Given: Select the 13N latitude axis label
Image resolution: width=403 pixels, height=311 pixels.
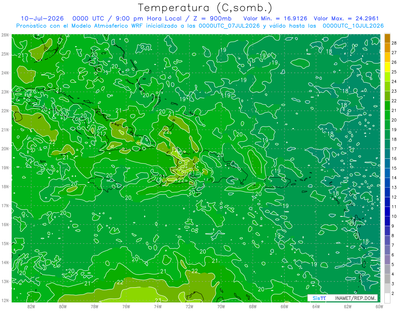Looking at the screenshot, I should coord(5,281).
